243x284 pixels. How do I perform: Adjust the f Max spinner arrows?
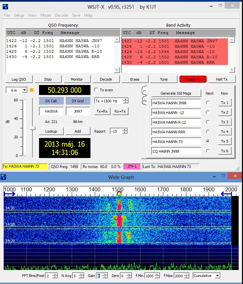pos(186,276)
